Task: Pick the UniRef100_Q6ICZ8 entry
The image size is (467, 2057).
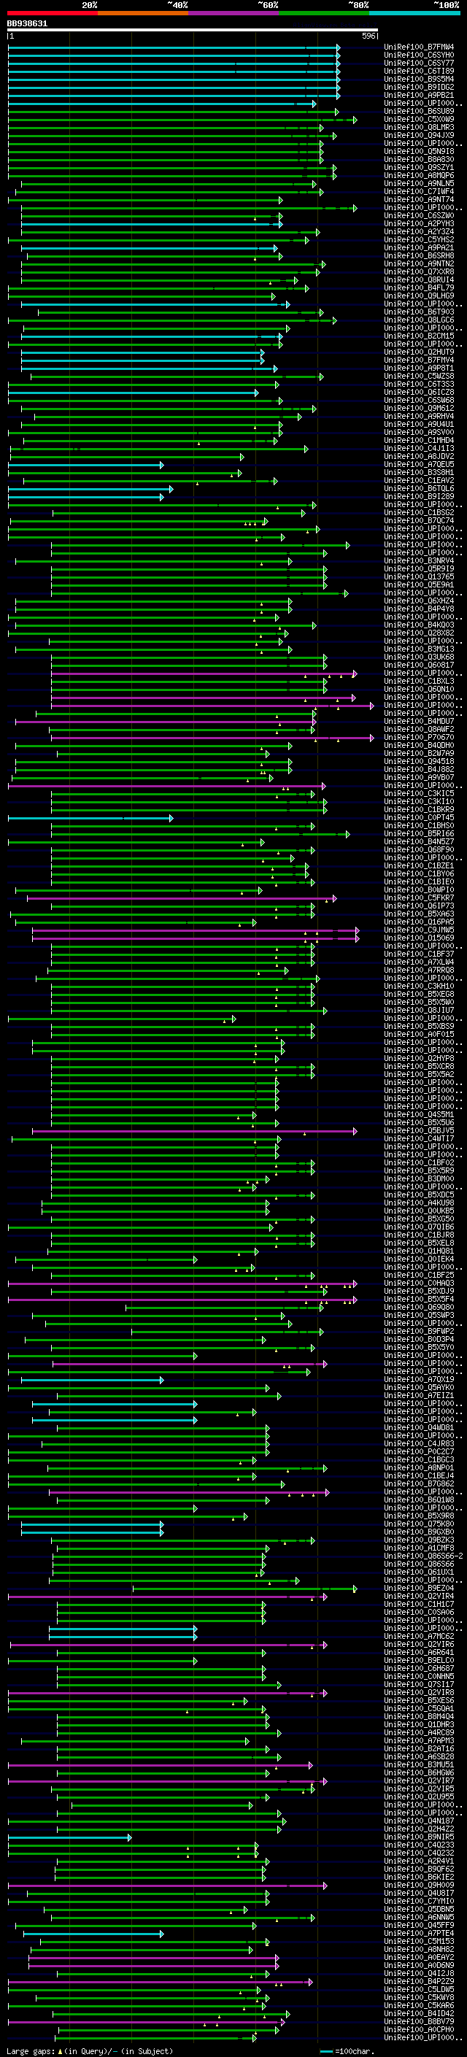Action: (419, 392)
